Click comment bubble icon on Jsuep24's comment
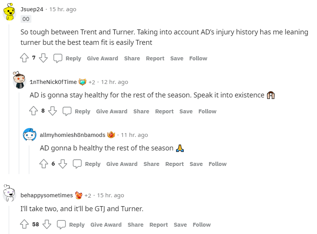 pyautogui.click(x=58, y=58)
